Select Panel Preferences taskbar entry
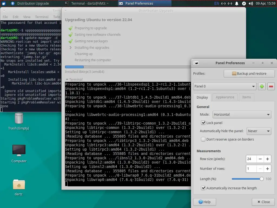Screen dimensions: 277x208 coord(144,3)
